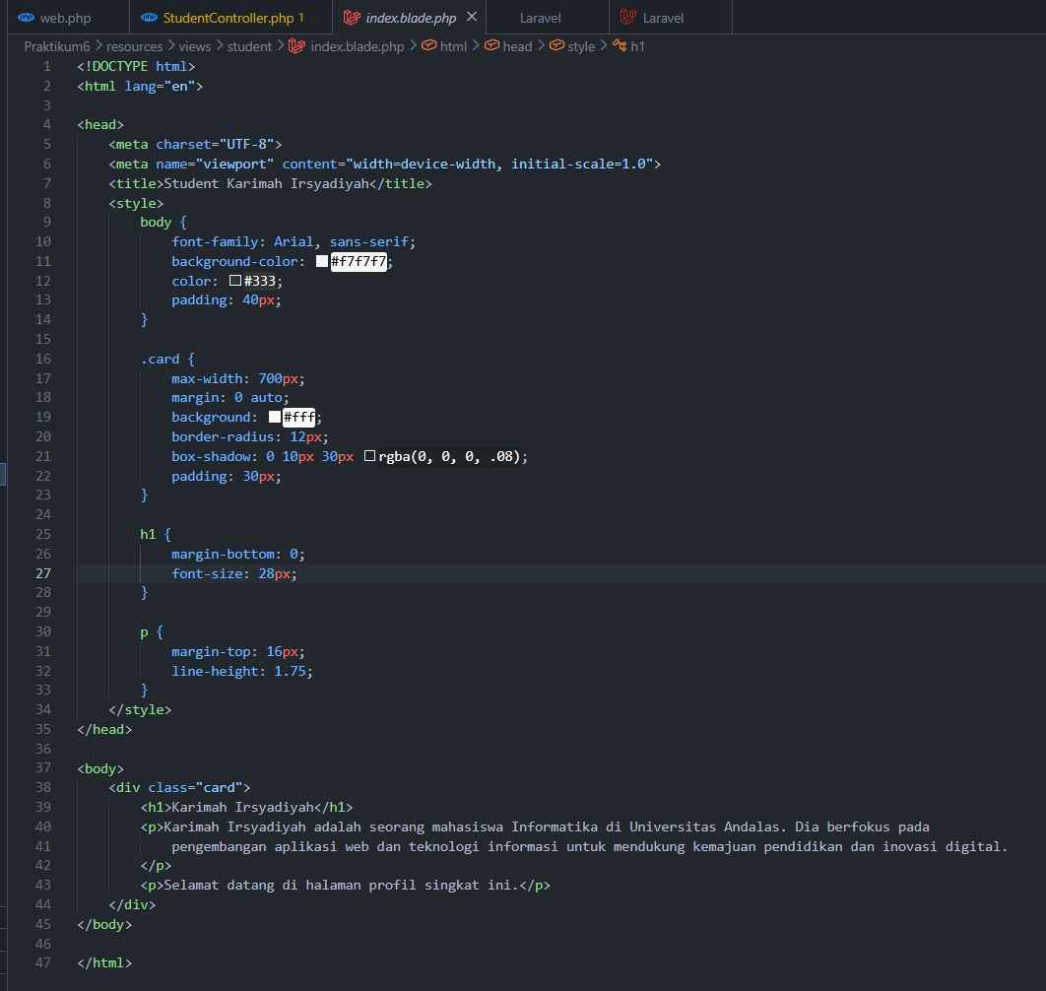Click the viewport meta tag line
This screenshot has width=1046, height=991.
[385, 164]
